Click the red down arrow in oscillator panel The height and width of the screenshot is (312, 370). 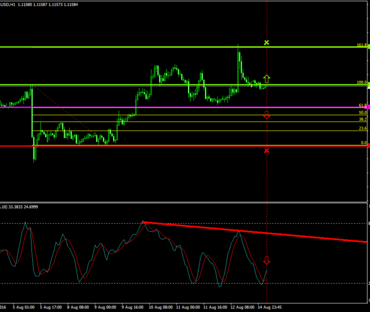267,261
